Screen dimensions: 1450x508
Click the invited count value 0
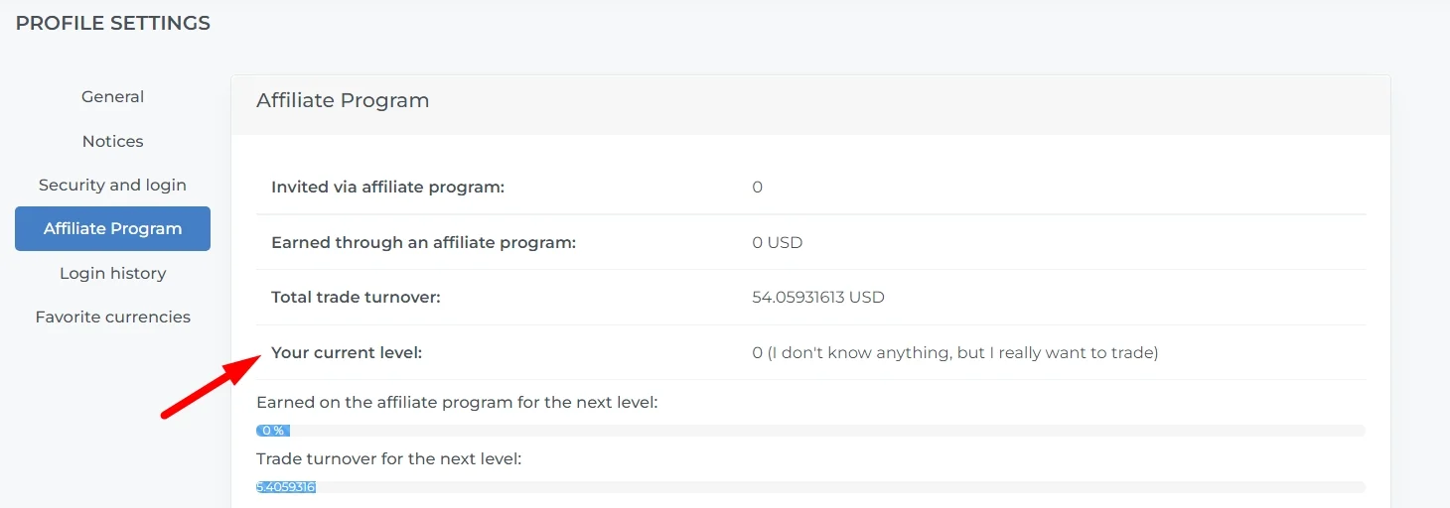757,187
